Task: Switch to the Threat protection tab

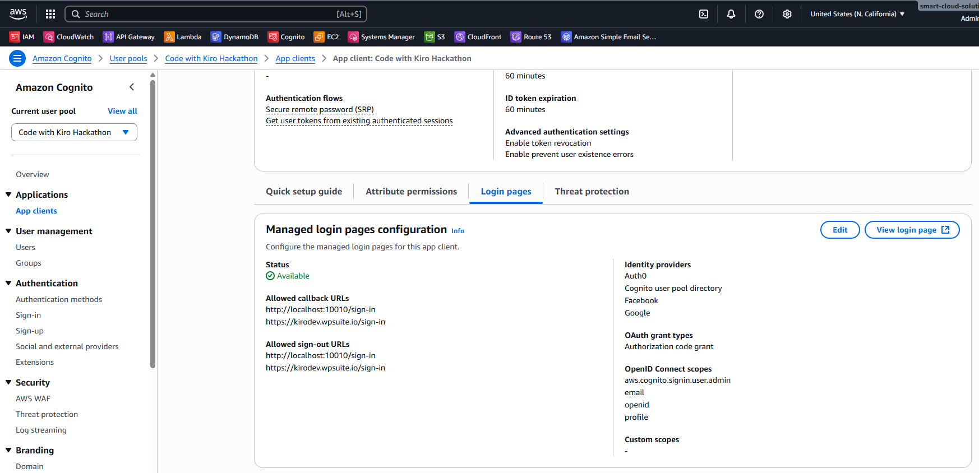Action: click(x=592, y=191)
